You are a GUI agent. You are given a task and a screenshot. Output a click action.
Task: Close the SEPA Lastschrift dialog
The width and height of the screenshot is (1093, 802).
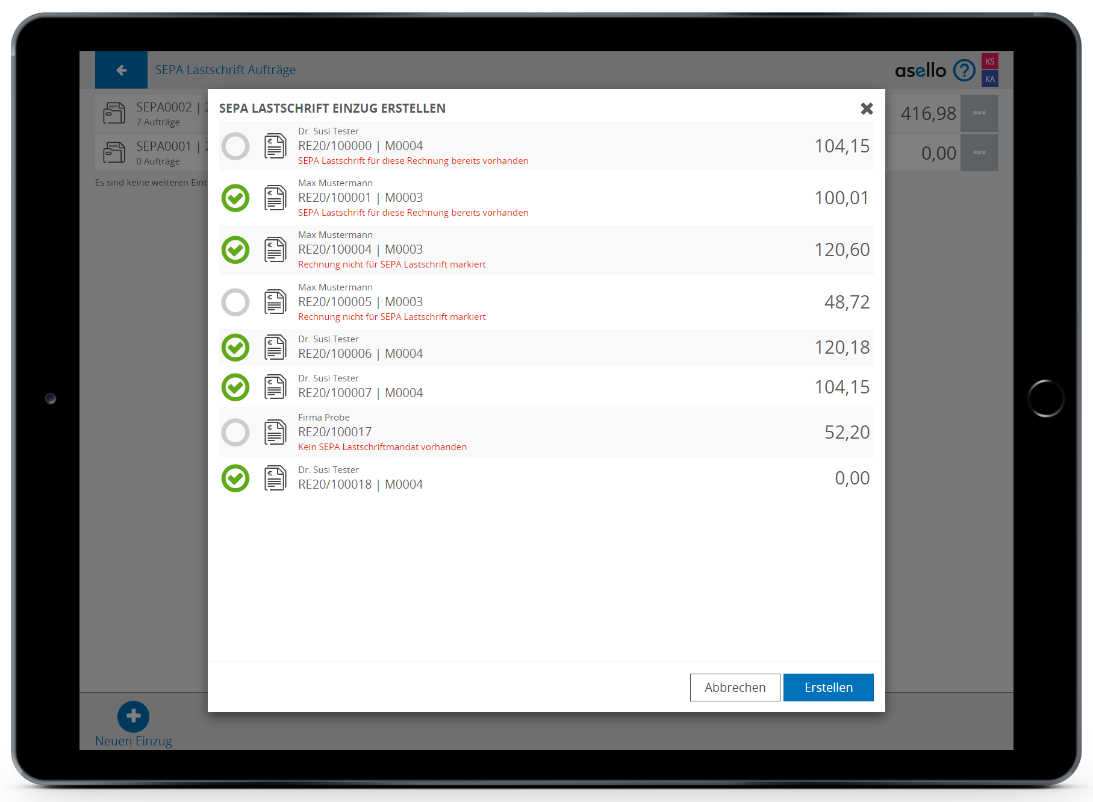[x=867, y=108]
